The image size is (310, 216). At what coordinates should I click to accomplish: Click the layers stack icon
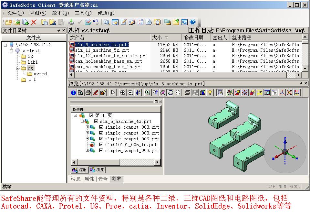pos(187,92)
